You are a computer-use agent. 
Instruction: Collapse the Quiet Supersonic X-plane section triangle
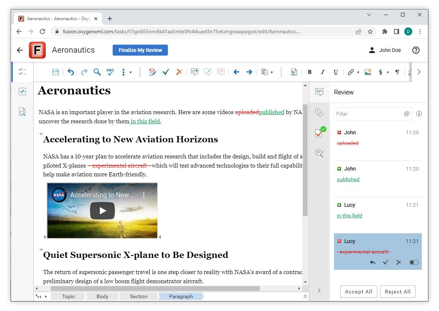(x=41, y=250)
